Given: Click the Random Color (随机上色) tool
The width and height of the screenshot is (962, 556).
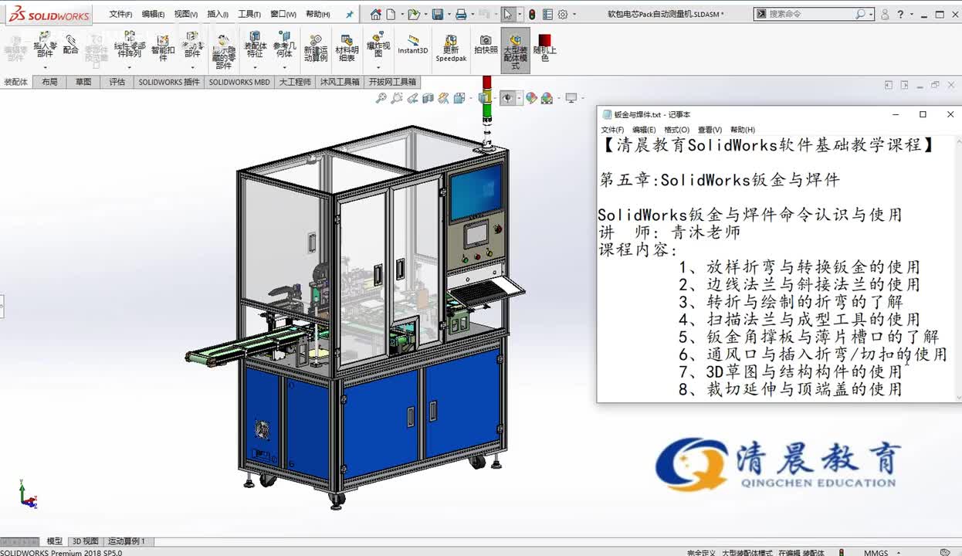Looking at the screenshot, I should (x=545, y=47).
